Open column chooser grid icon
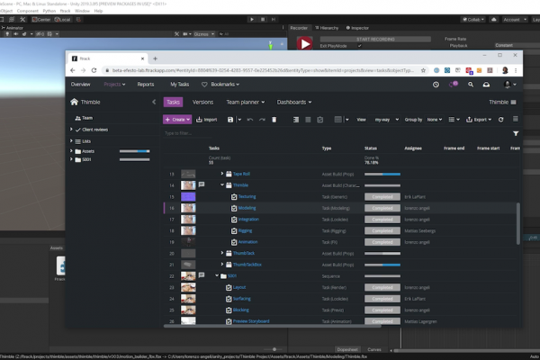540x360 pixels. [338, 120]
